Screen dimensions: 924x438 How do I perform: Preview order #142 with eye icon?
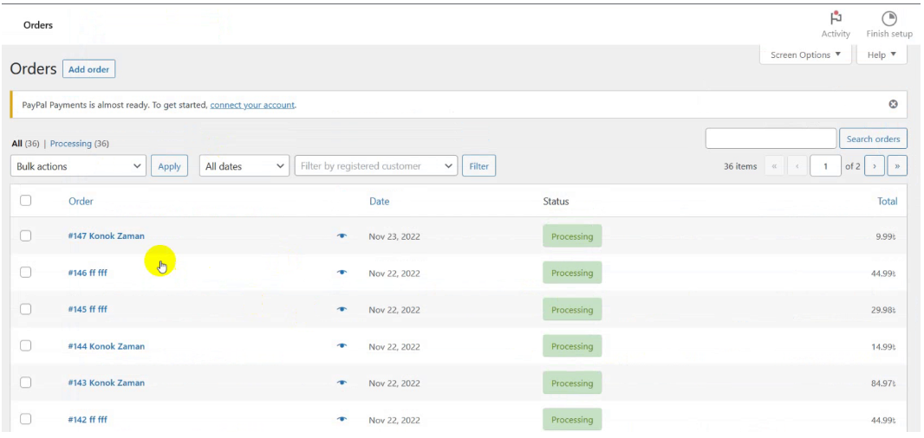click(x=342, y=419)
